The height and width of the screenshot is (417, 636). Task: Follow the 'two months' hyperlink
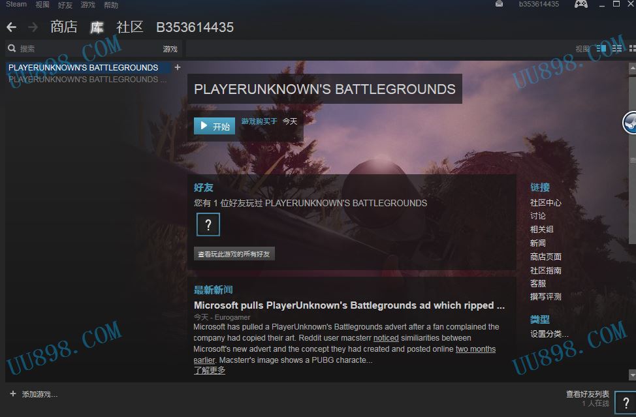pos(475,349)
